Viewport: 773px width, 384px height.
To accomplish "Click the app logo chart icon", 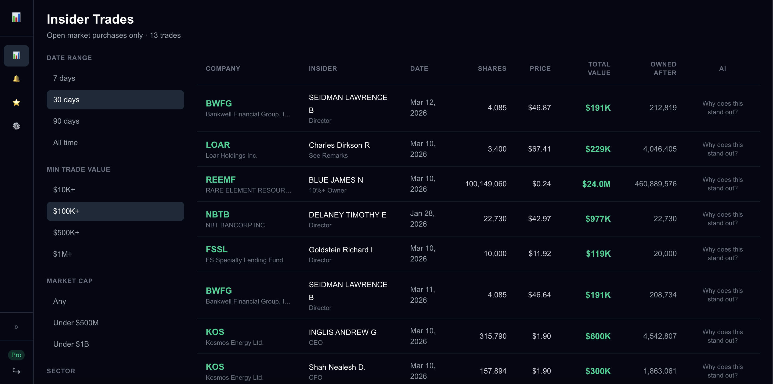I will coord(16,17).
